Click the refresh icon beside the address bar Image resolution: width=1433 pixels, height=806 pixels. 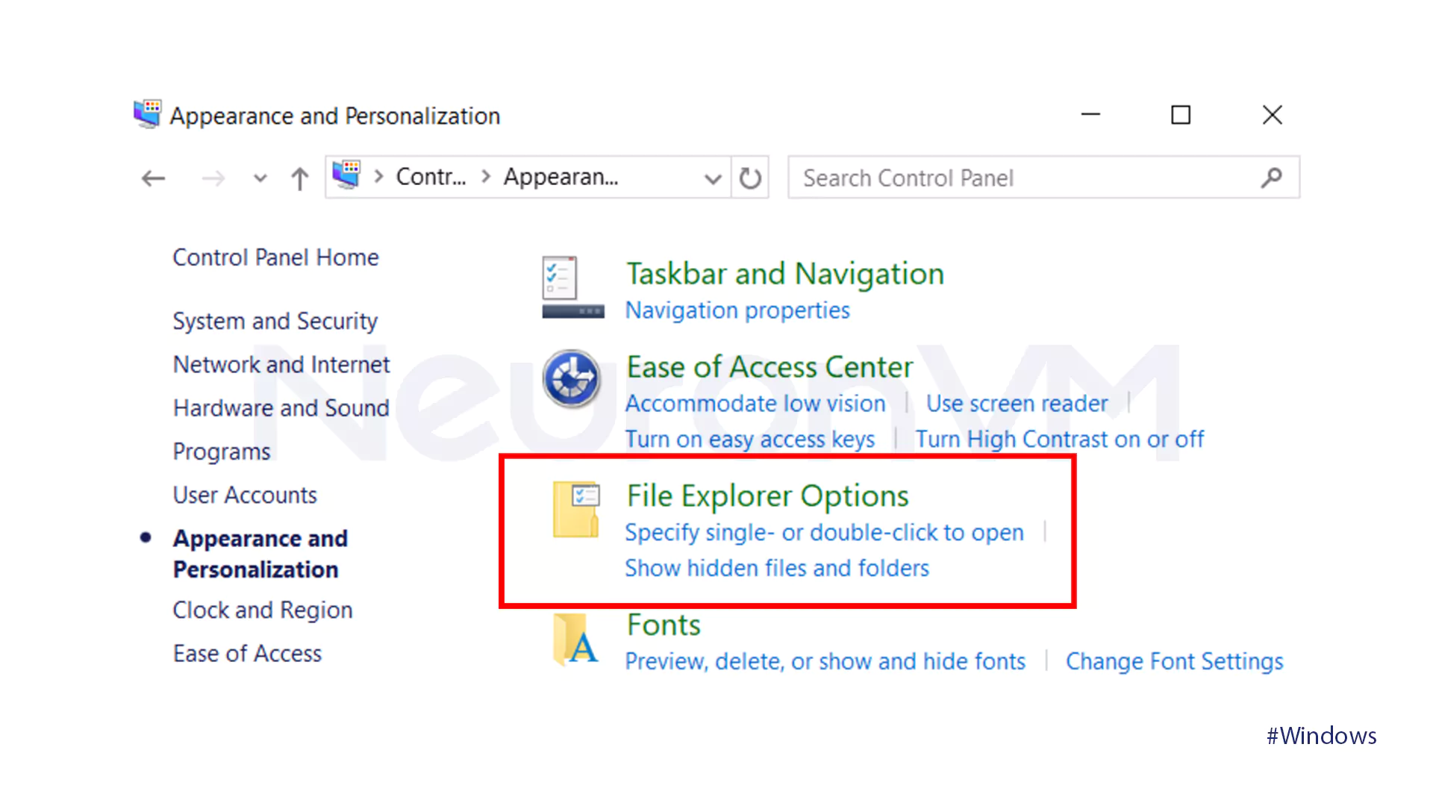(749, 178)
